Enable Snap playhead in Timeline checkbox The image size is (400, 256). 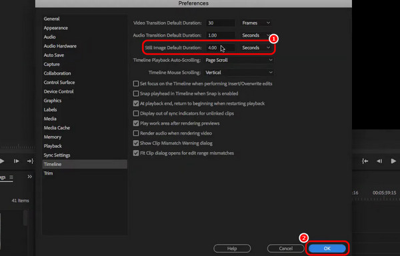[136, 93]
